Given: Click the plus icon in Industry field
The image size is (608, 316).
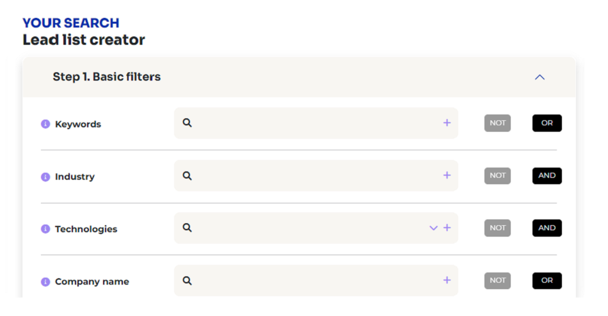Looking at the screenshot, I should point(447,175).
